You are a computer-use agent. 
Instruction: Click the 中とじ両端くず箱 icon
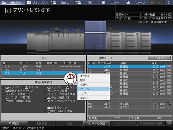7,101
